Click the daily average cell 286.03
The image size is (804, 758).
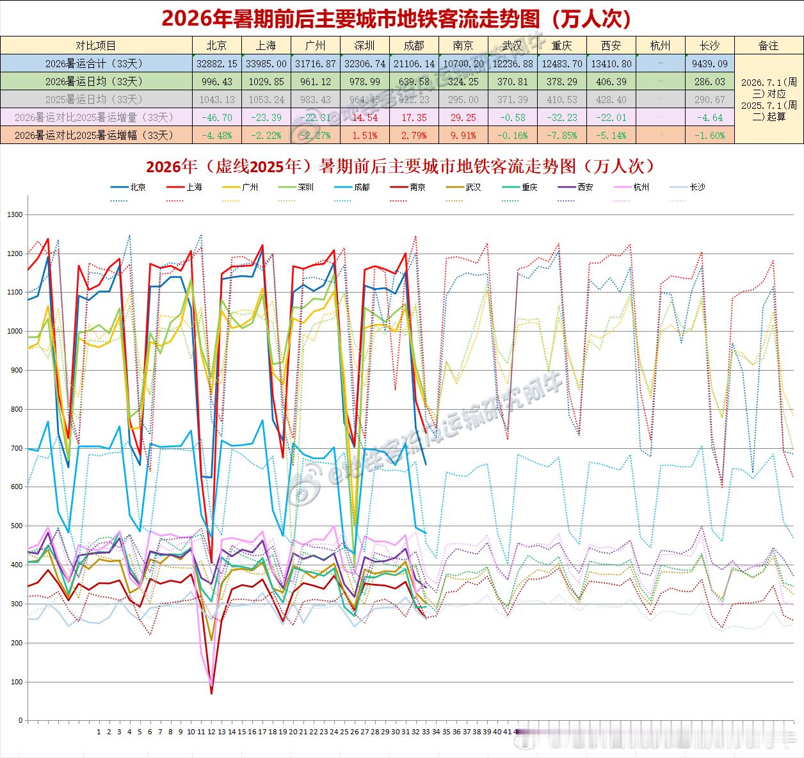tap(709, 81)
